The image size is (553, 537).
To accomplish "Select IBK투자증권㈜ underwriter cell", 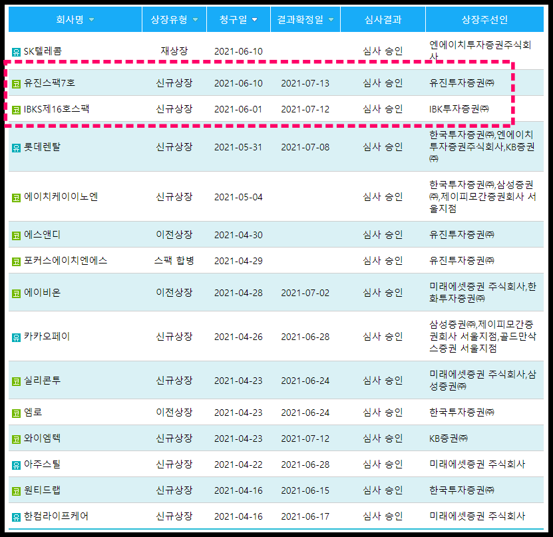I will point(459,109).
